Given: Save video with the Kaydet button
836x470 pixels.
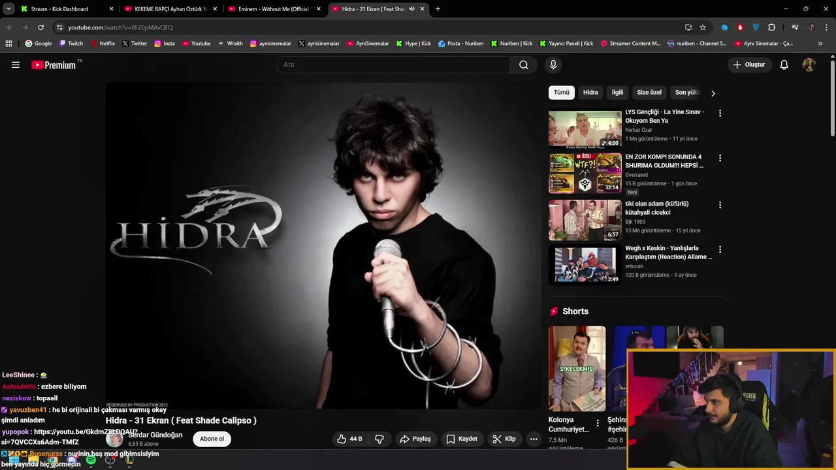Looking at the screenshot, I should click(x=462, y=439).
